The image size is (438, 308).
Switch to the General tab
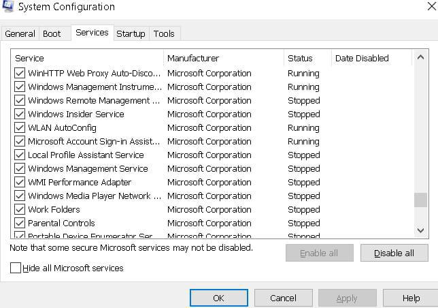pyautogui.click(x=20, y=33)
